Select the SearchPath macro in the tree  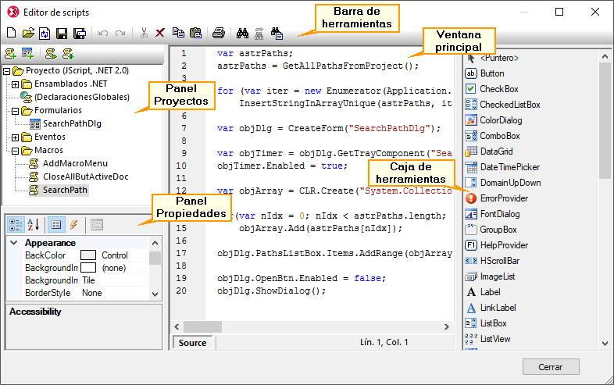65,190
